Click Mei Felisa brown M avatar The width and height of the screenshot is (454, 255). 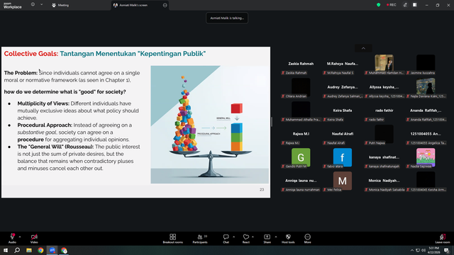coord(343,181)
